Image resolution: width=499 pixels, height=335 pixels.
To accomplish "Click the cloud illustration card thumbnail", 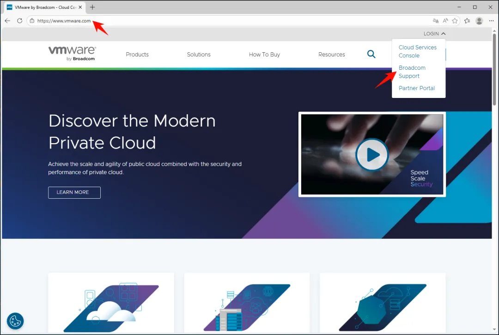I will pyautogui.click(x=111, y=307).
